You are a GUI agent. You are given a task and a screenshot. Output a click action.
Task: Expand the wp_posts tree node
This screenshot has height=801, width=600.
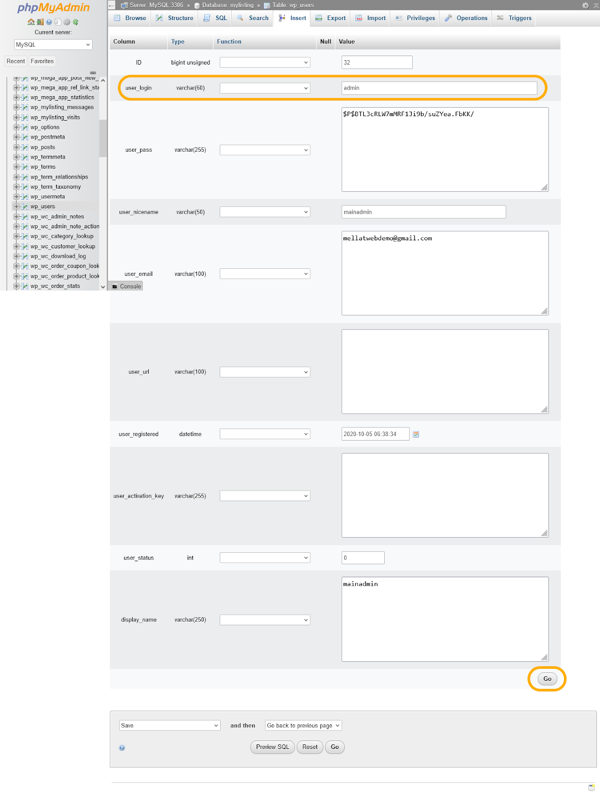click(x=17, y=147)
